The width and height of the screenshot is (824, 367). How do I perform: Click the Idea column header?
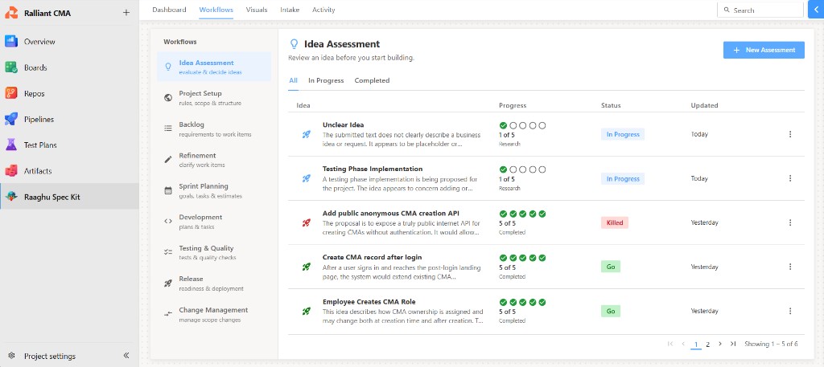pyautogui.click(x=303, y=105)
